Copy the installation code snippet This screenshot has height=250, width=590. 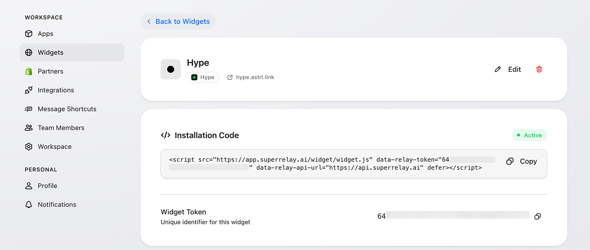click(522, 162)
